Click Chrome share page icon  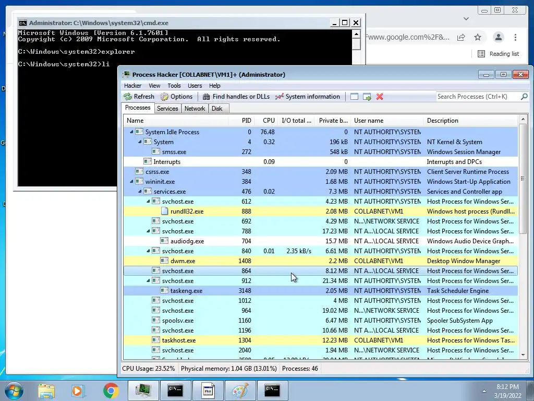461,37
